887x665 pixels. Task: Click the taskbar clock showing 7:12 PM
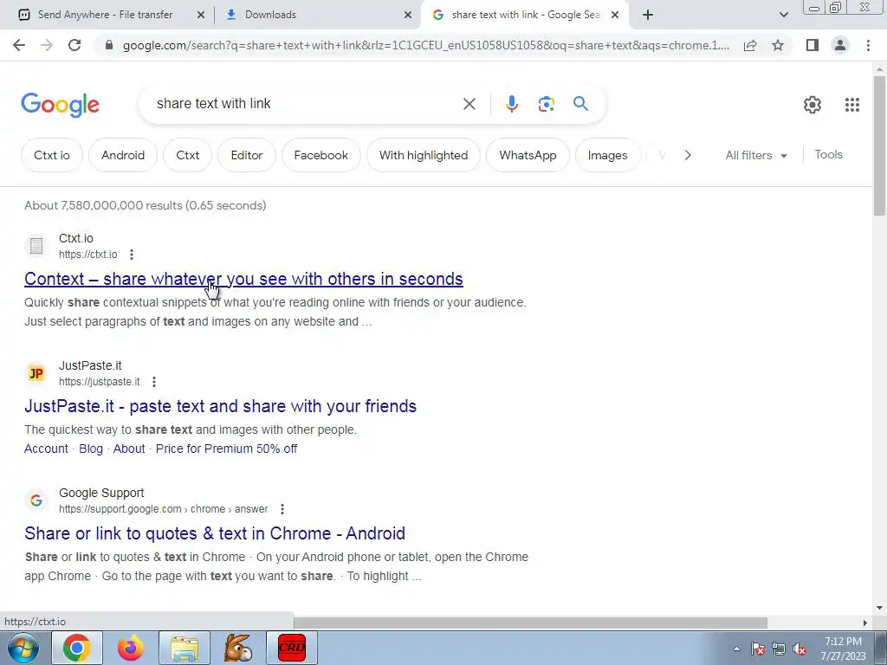coord(843,649)
